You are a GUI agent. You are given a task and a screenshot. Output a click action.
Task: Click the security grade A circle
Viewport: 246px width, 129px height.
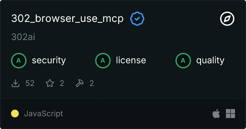tap(19, 61)
